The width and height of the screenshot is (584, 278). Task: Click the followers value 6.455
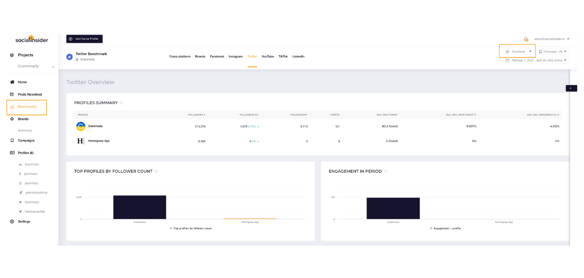(x=202, y=141)
